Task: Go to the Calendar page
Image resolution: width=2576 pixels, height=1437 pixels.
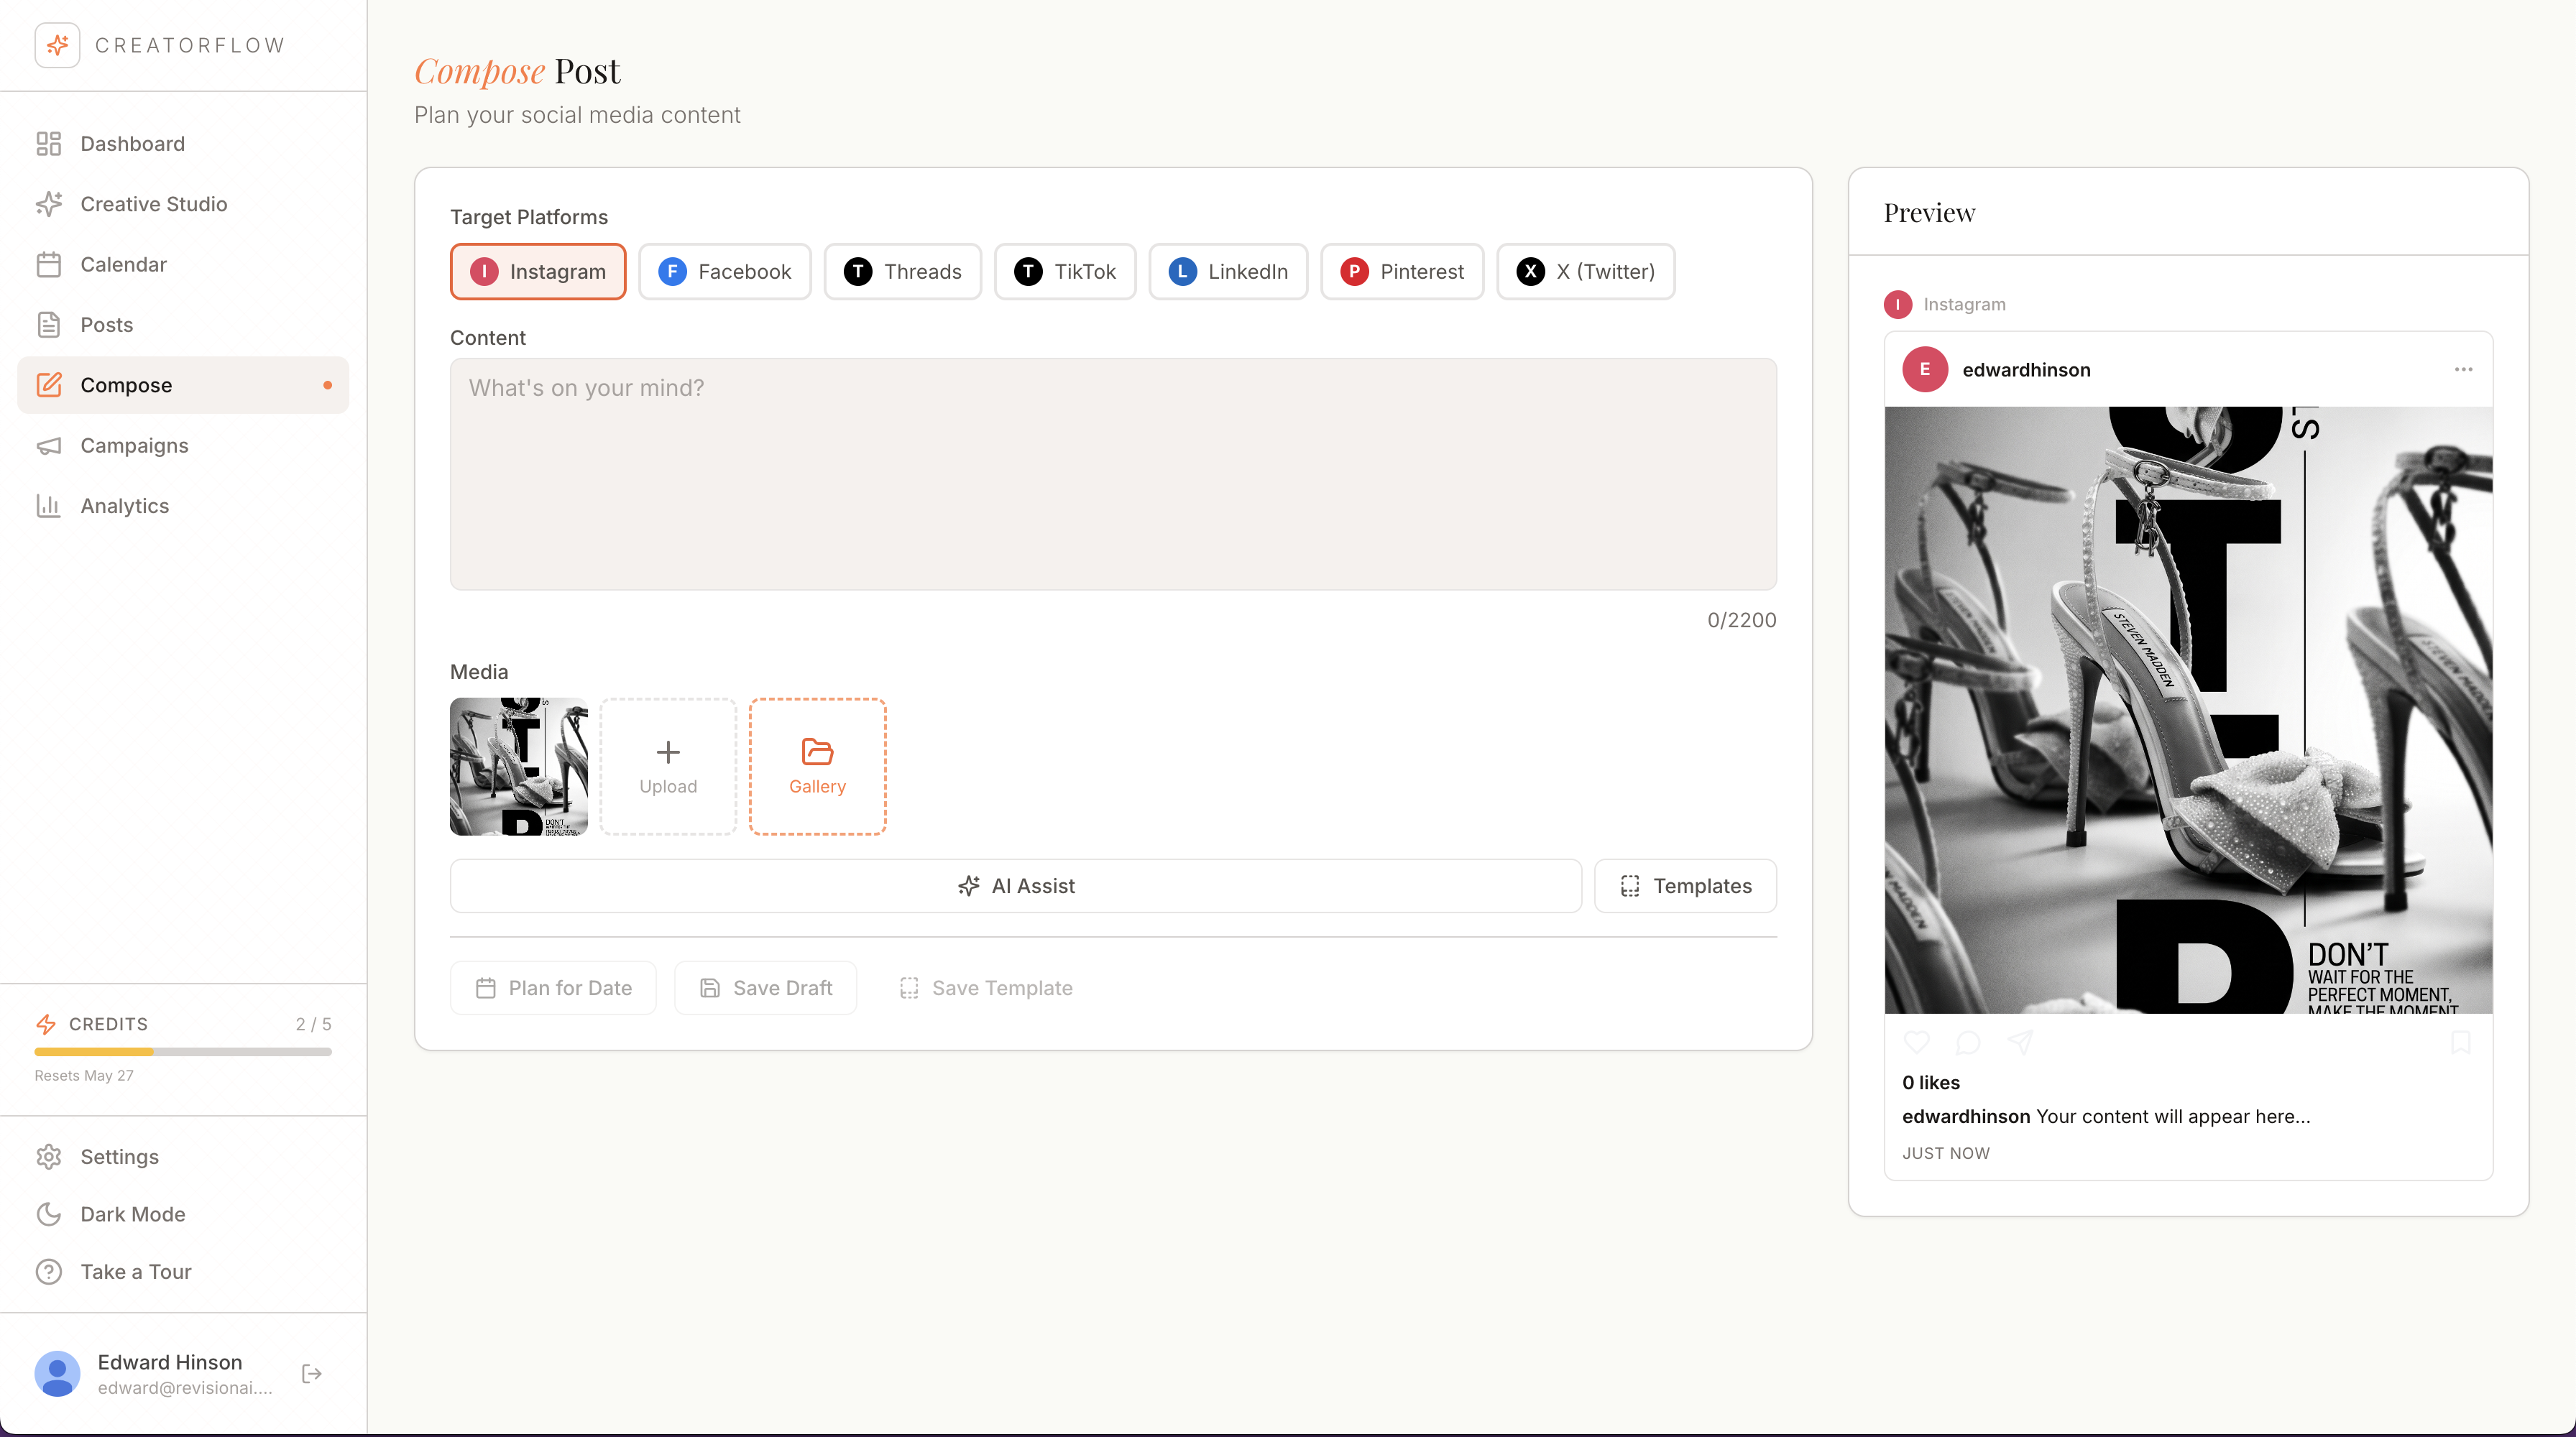Action: click(183, 265)
